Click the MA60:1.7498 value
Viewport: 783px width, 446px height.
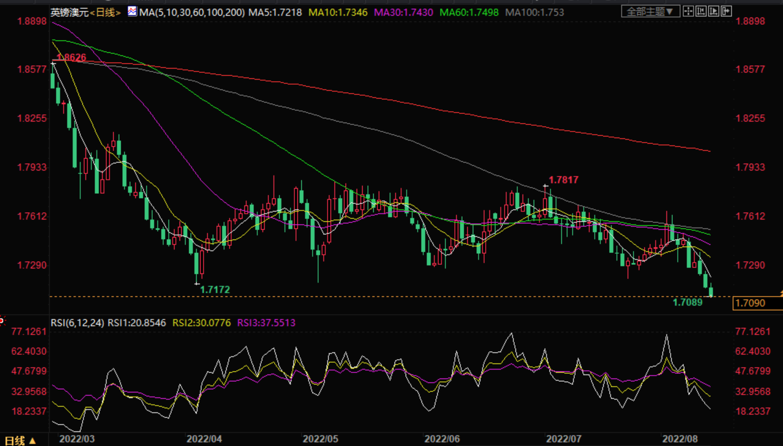pyautogui.click(x=469, y=12)
